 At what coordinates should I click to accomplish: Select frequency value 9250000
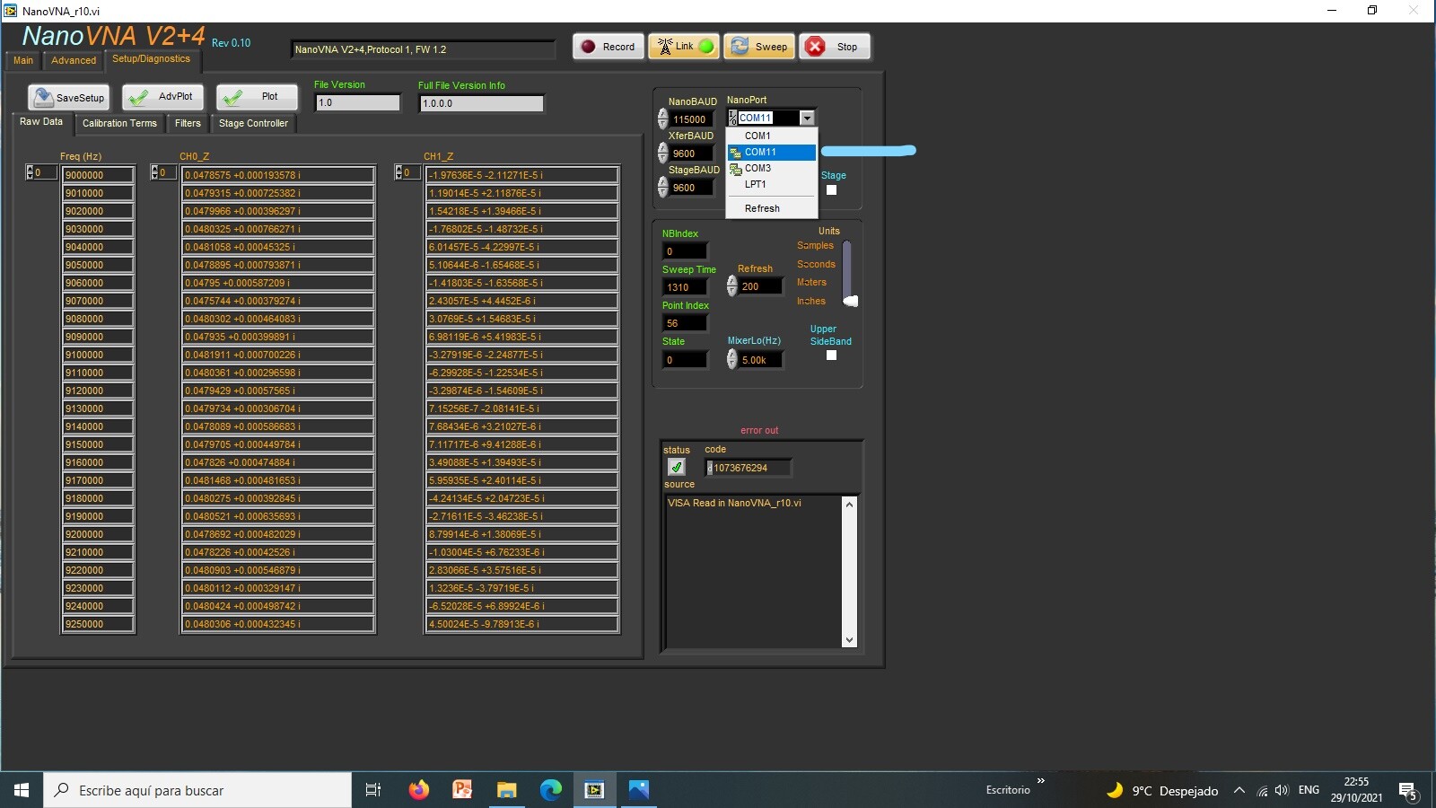98,624
